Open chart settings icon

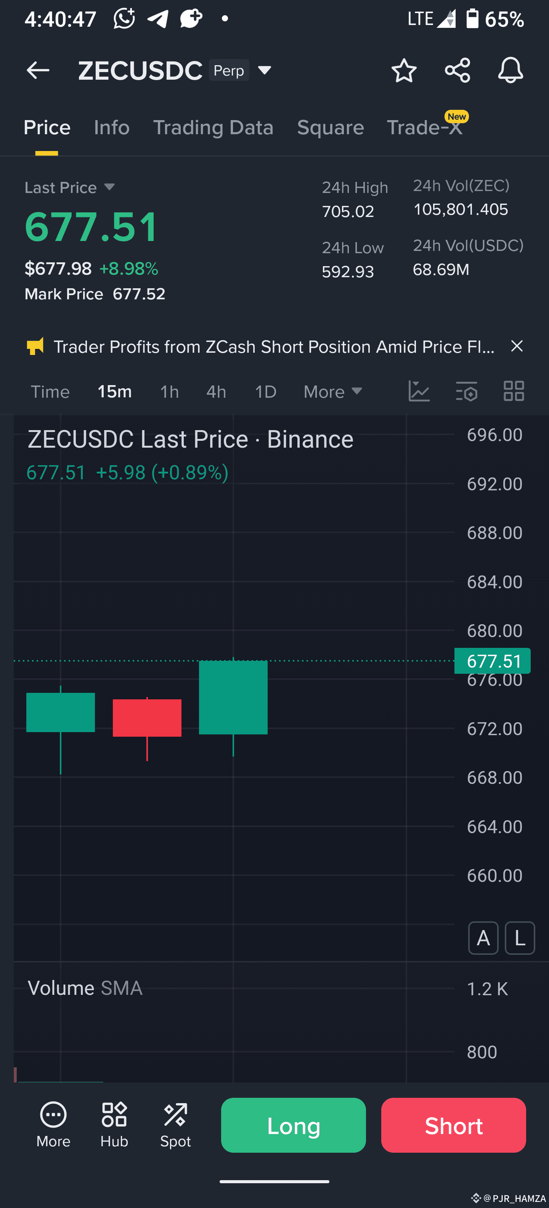coord(467,391)
